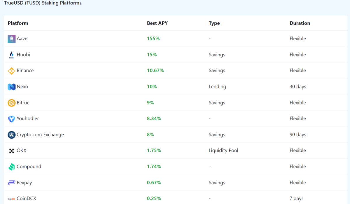
Task: Click the Aave platform logo icon
Action: tap(11, 39)
